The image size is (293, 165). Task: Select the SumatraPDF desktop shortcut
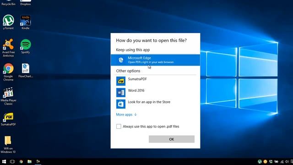(8, 119)
